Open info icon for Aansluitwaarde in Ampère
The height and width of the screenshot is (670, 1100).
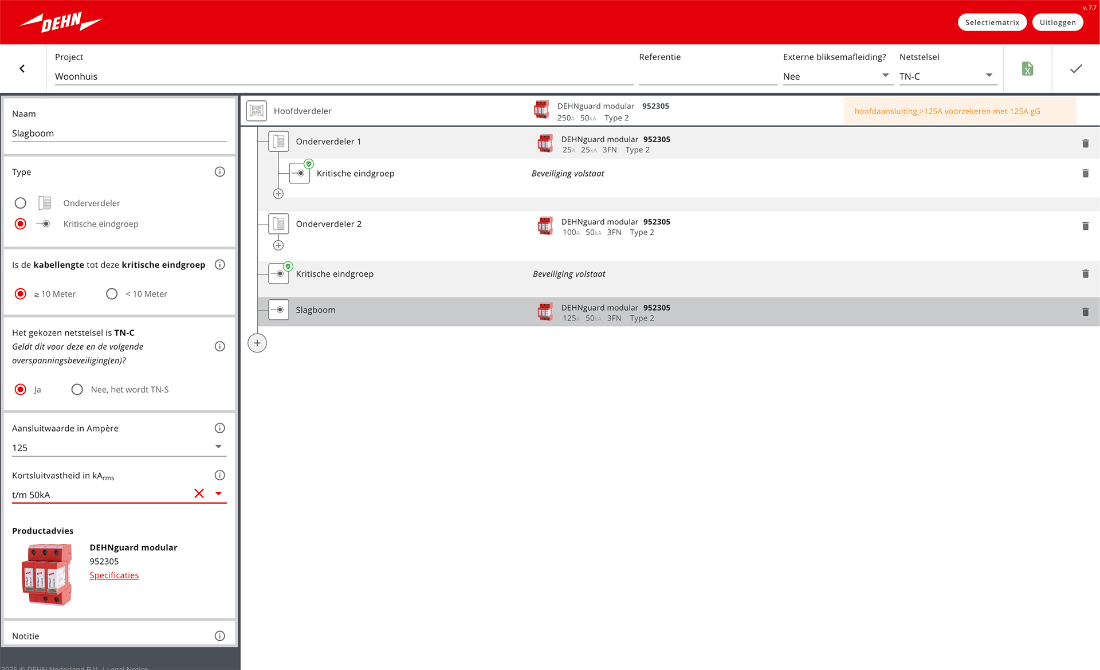[x=219, y=428]
